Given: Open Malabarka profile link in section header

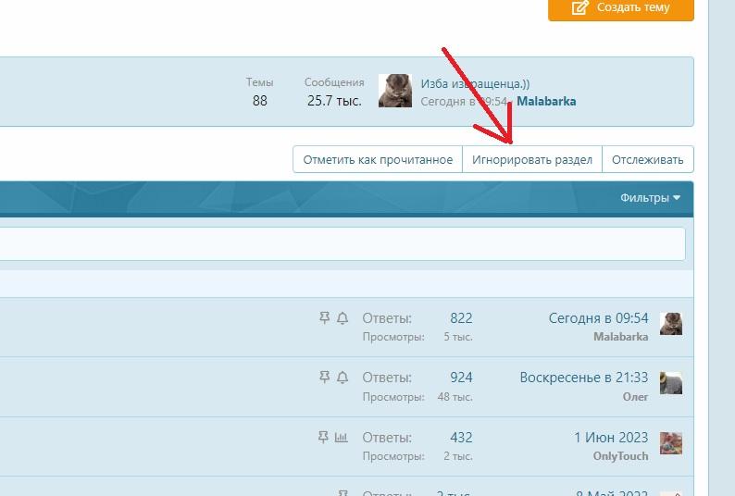Looking at the screenshot, I should point(546,102).
